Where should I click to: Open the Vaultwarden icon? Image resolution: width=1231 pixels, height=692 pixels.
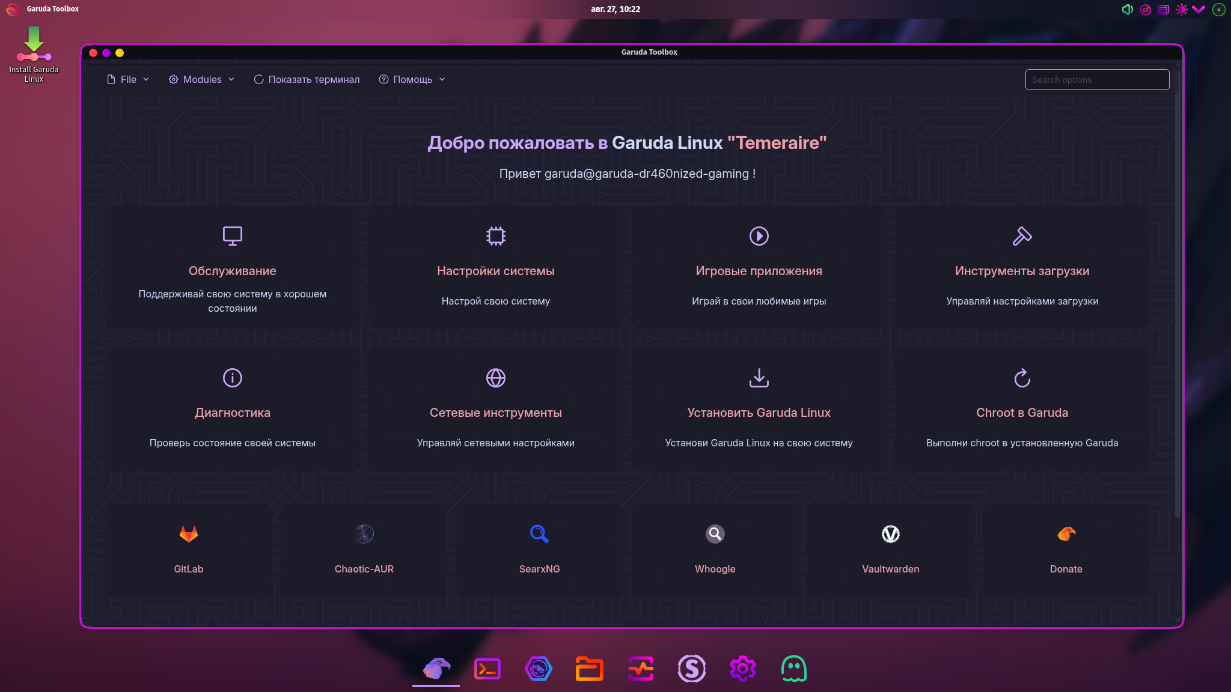coord(891,533)
